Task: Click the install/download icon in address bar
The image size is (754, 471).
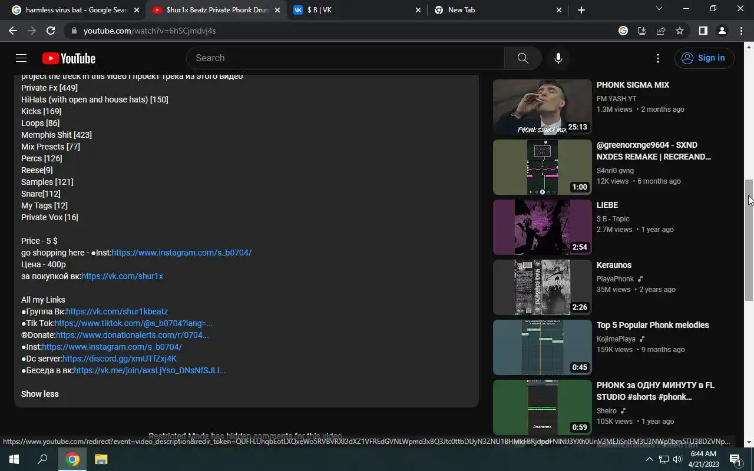Action: [x=642, y=31]
